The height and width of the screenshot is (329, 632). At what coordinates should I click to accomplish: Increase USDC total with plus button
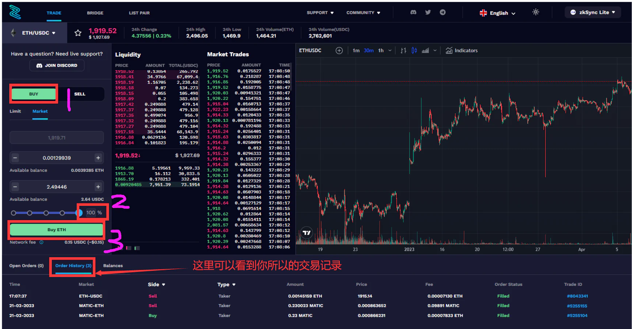(98, 187)
